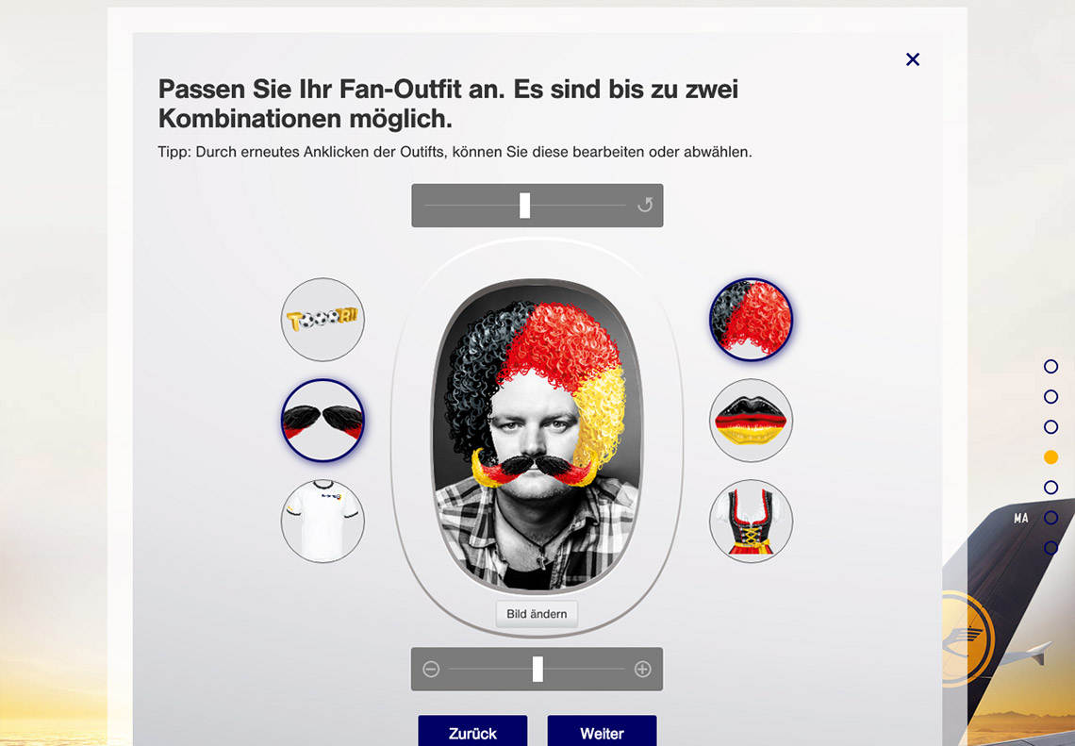The height and width of the screenshot is (746, 1075).
Task: Go back with the Zurück button
Action: tap(472, 732)
